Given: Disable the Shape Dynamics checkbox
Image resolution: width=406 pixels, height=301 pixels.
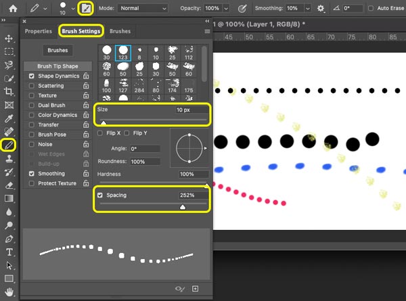Looking at the screenshot, I should click(x=32, y=76).
